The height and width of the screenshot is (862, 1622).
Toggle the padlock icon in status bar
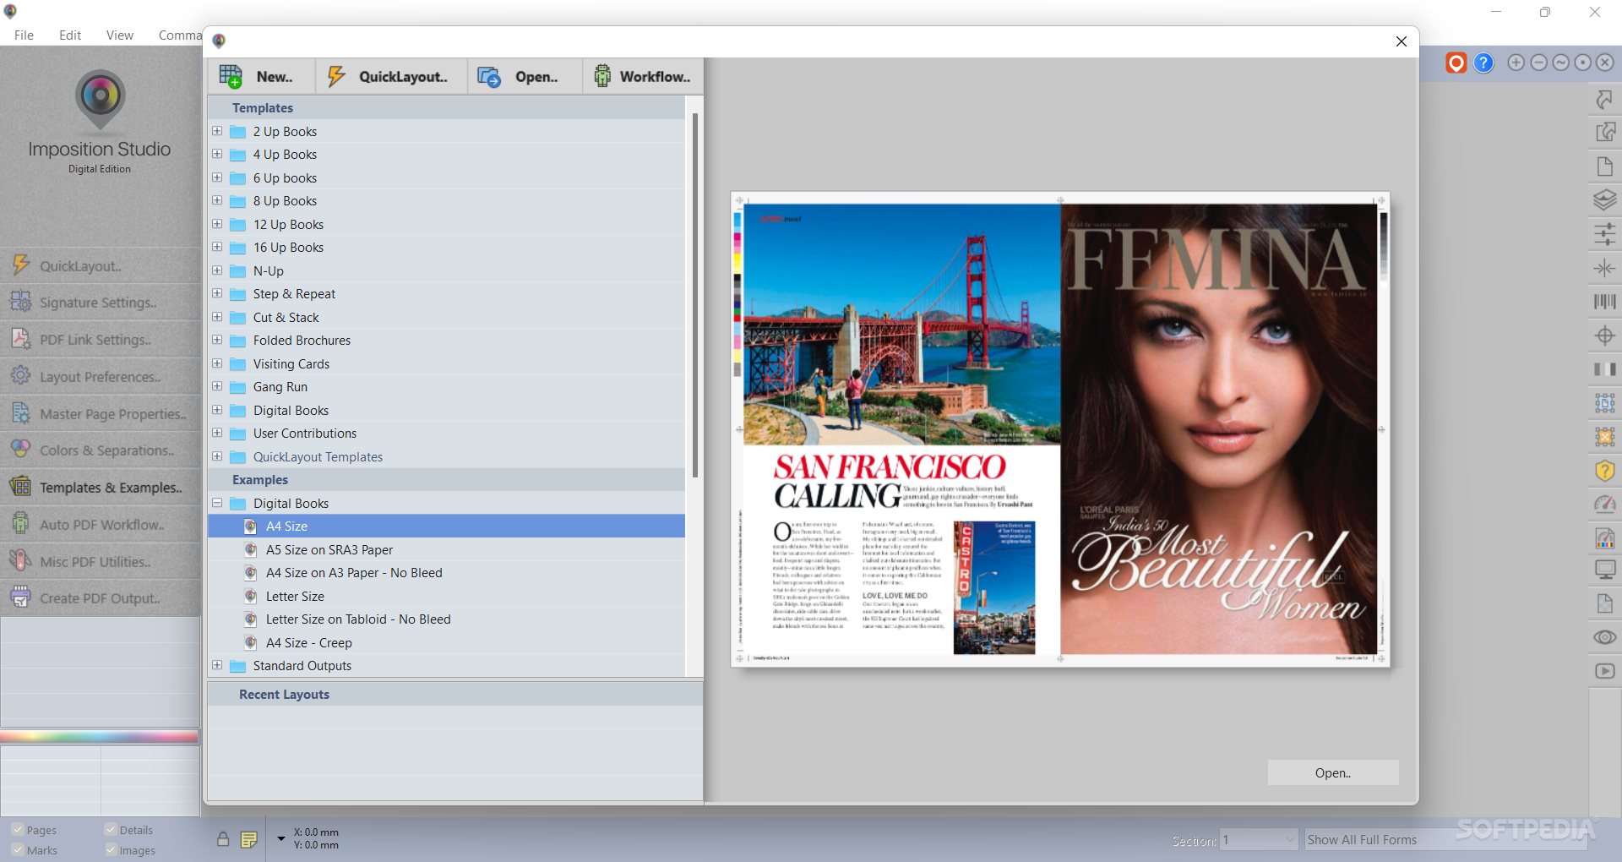(x=223, y=839)
